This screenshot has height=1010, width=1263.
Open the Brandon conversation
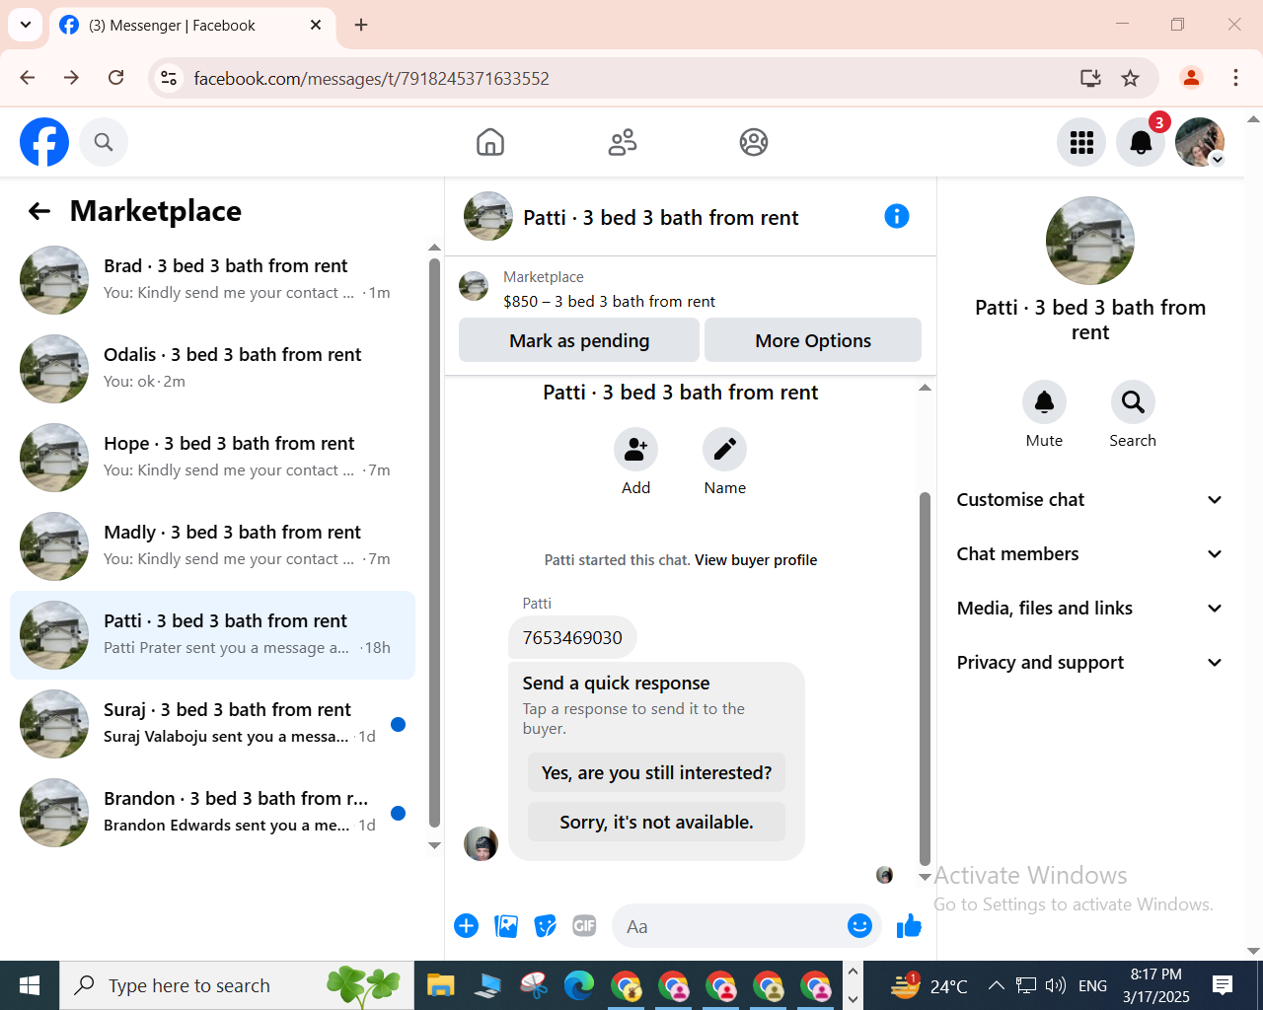click(x=213, y=813)
